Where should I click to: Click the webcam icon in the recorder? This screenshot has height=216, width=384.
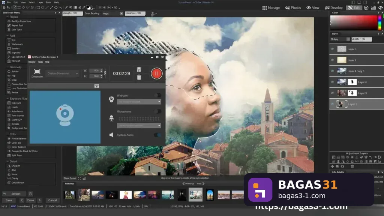111,99
